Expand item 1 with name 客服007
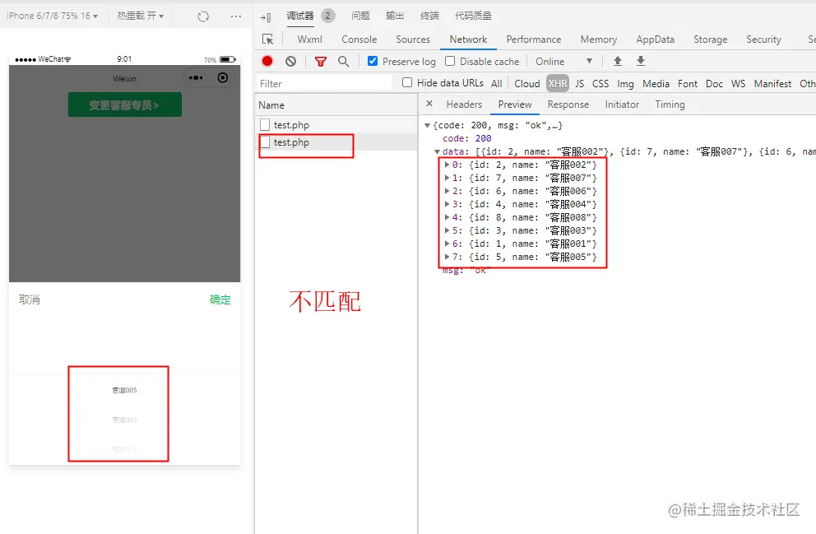Viewport: 816px width, 534px height. tap(447, 178)
